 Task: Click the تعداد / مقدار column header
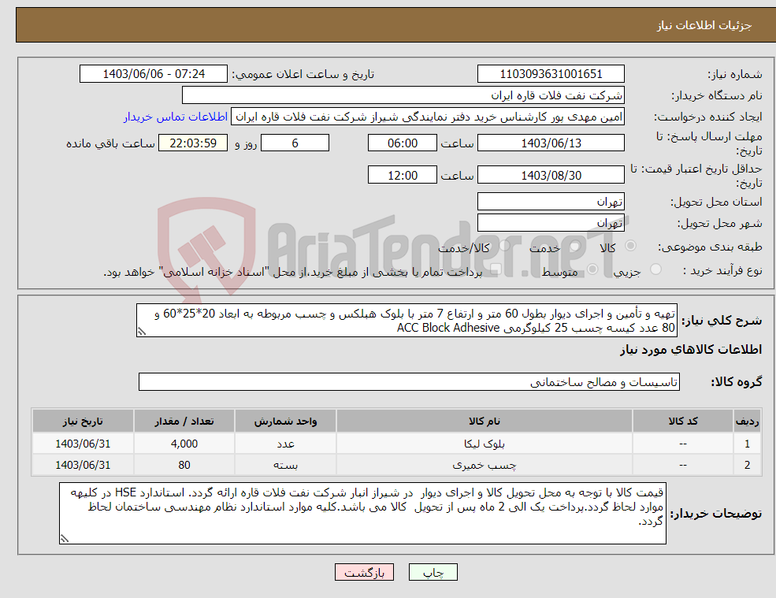[184, 422]
